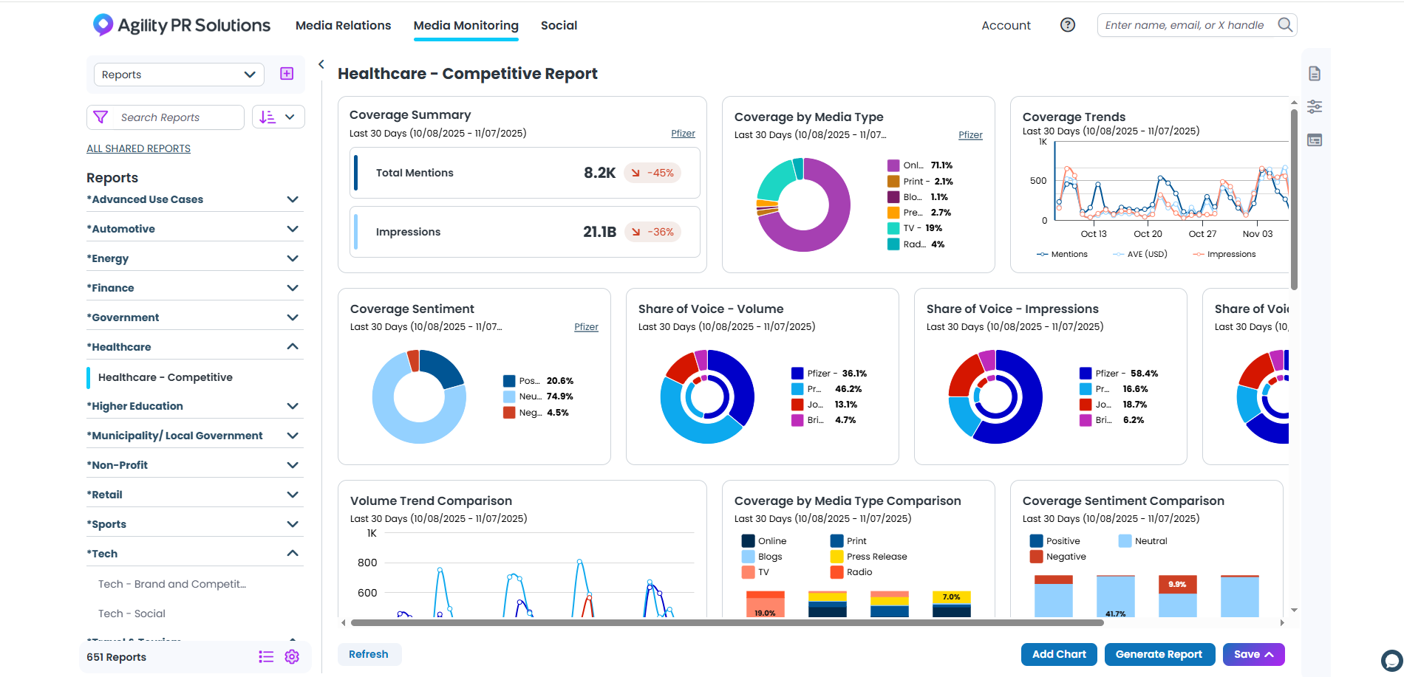This screenshot has width=1404, height=677.
Task: Toggle the Mentions series in Coverage Trends legend
Action: pos(1062,254)
